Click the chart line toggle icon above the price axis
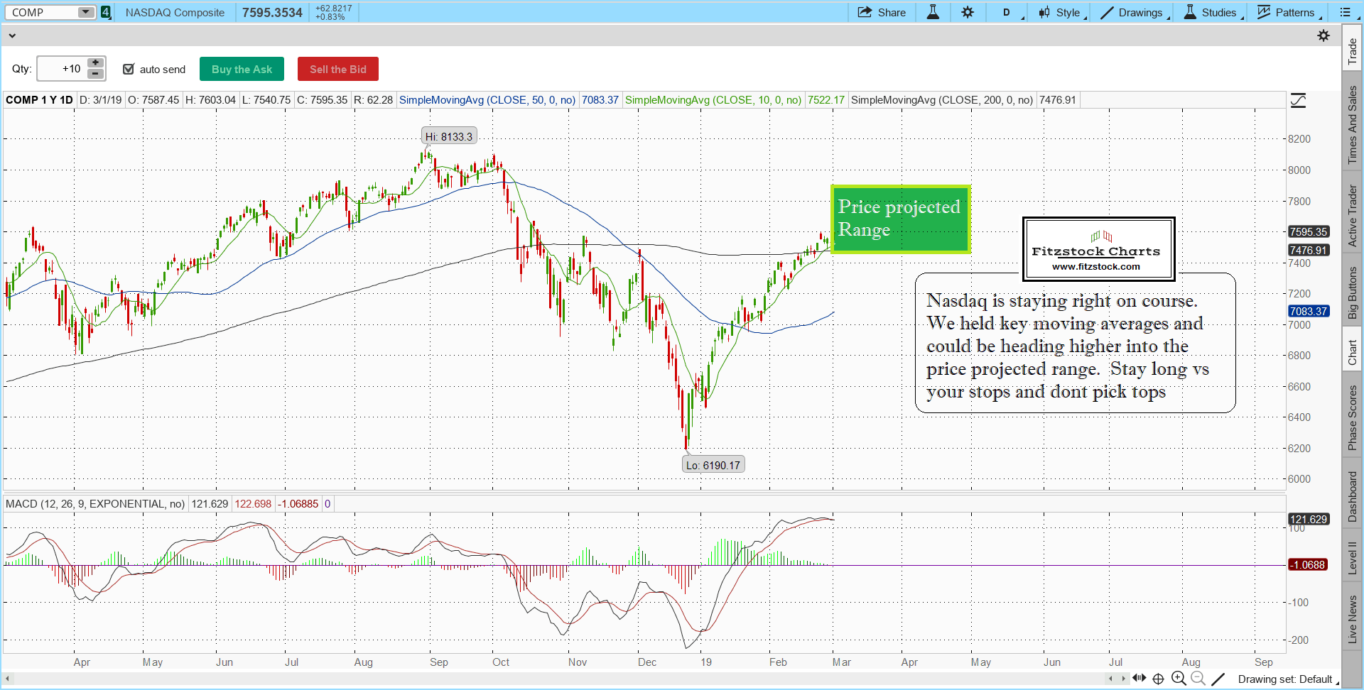Viewport: 1364px width, 690px height. tap(1298, 101)
